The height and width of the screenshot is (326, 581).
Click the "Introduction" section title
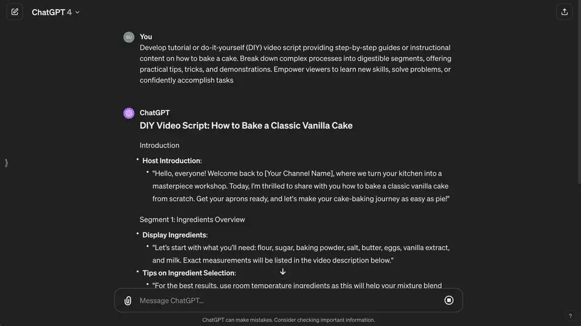click(159, 145)
